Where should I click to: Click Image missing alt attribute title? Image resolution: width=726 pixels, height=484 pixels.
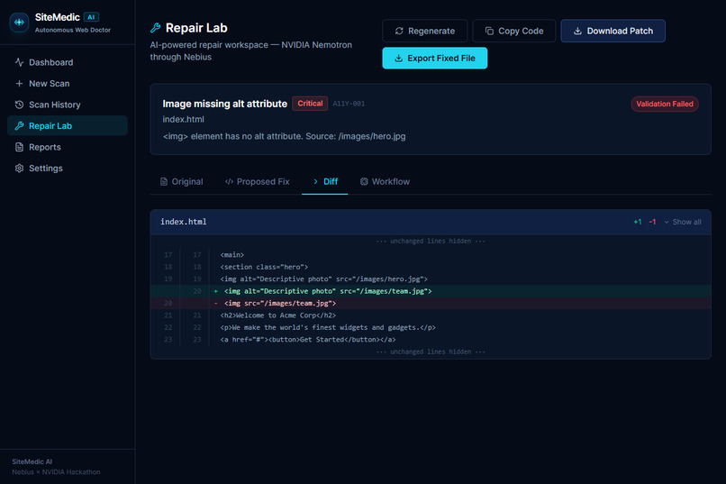(x=224, y=104)
